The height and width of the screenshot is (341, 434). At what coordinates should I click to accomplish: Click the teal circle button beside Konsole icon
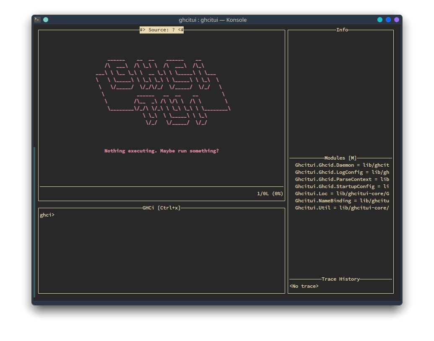(x=46, y=20)
